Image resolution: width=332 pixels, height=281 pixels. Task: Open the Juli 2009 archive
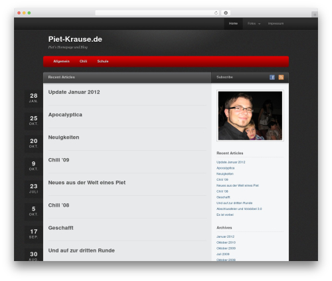223,254
